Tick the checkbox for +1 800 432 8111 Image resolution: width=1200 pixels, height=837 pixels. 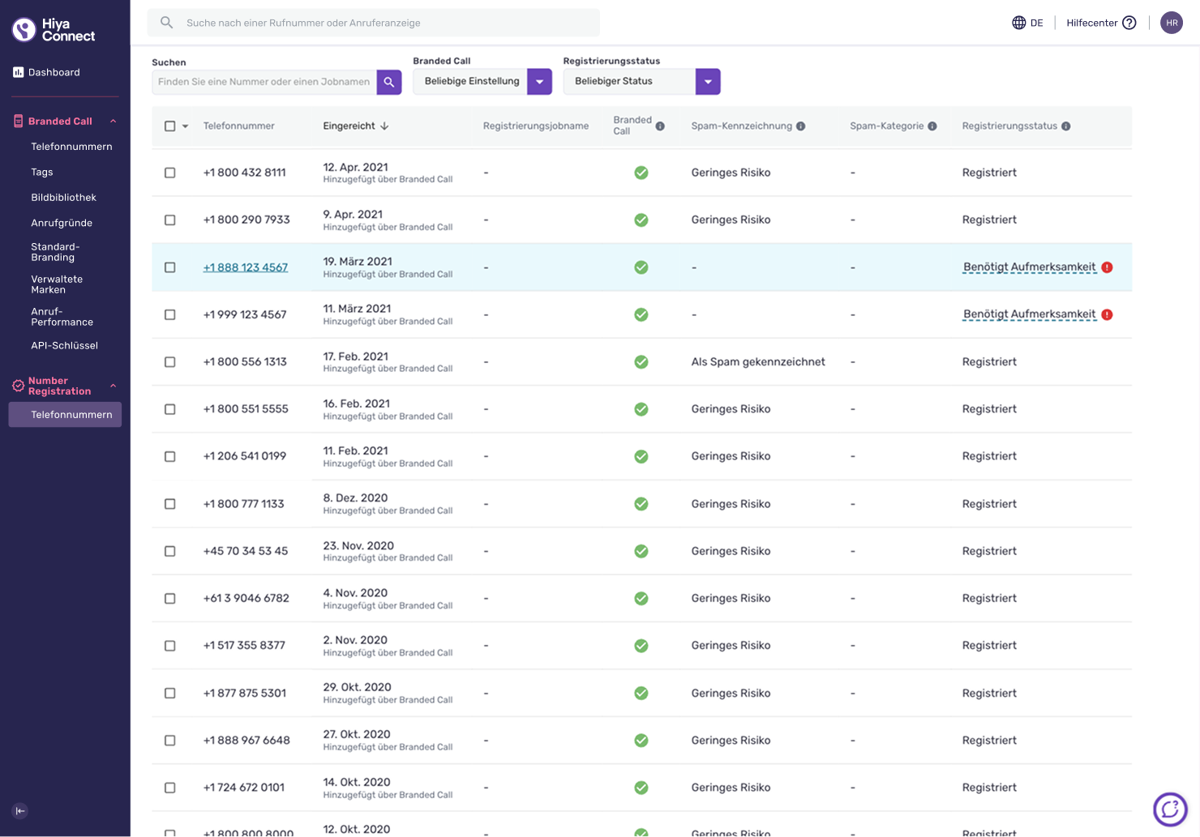[x=170, y=173]
